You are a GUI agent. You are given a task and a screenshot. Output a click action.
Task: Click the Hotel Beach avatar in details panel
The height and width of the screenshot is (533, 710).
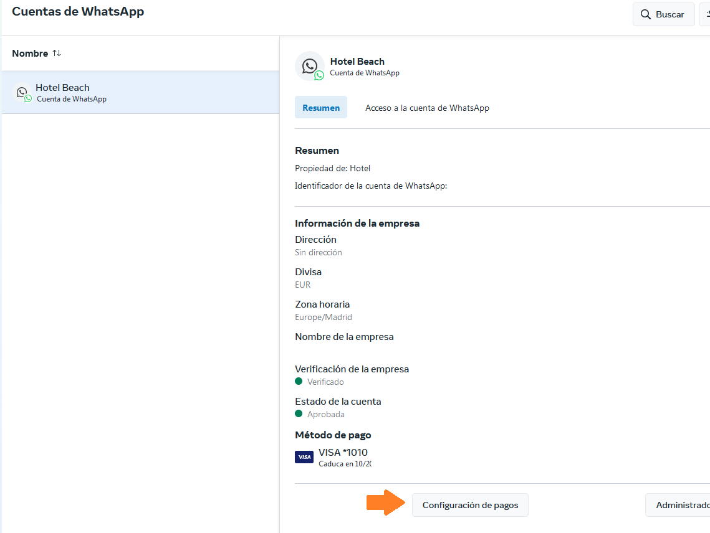pyautogui.click(x=310, y=66)
